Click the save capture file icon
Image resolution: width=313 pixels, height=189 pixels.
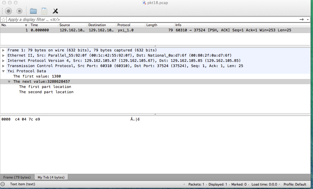44,11
